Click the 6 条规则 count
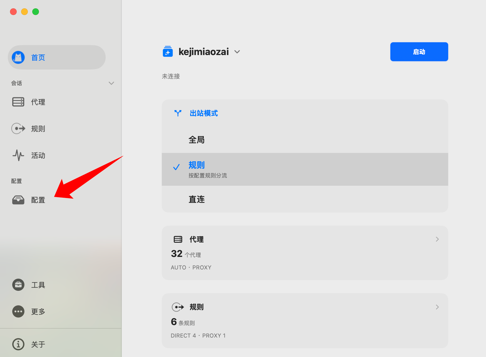This screenshot has width=486, height=357. click(183, 322)
